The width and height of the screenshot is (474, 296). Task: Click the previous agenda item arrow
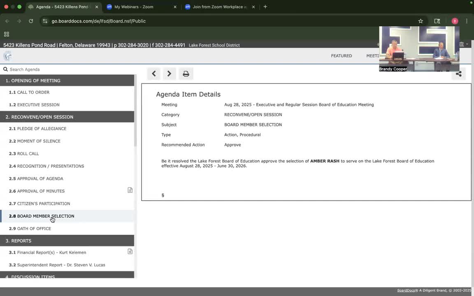point(154,74)
